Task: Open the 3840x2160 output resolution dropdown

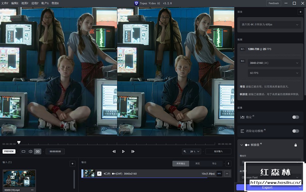Action: click(274, 63)
